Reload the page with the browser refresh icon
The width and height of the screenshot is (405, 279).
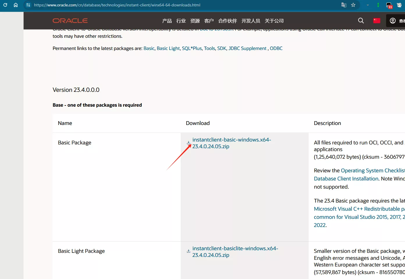(5, 5)
